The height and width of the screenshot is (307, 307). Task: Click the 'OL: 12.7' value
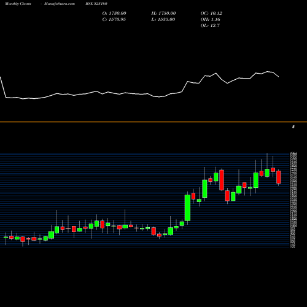pyautogui.click(x=210, y=26)
